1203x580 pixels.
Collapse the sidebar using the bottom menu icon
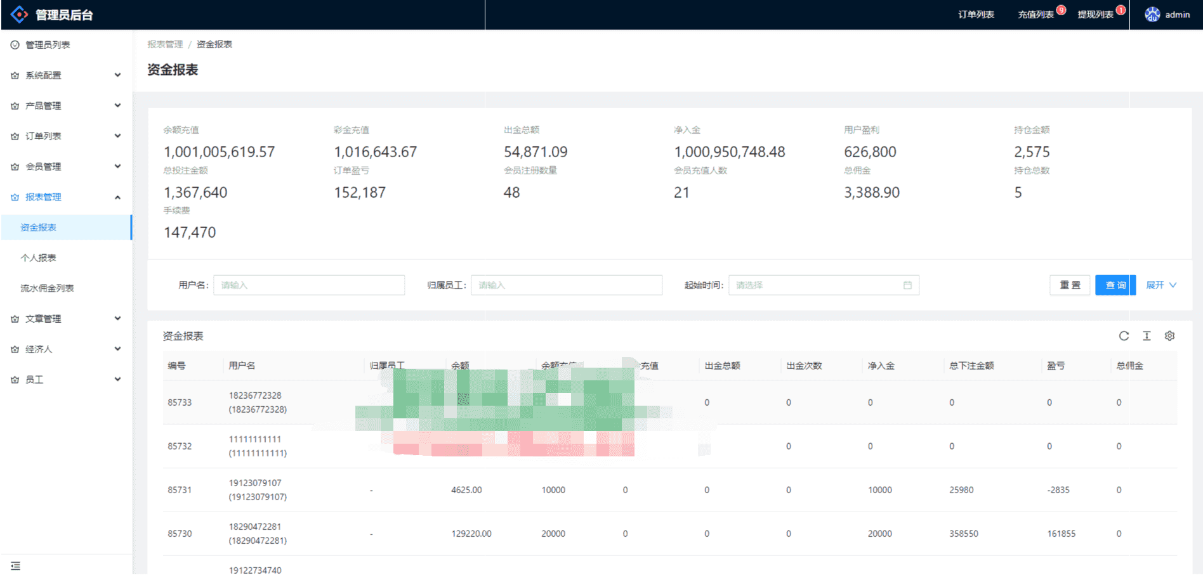click(x=16, y=565)
